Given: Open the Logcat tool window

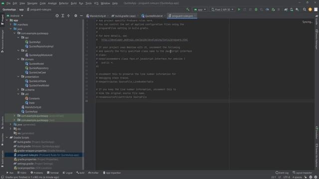Looking at the screenshot, I should (x=68, y=173).
